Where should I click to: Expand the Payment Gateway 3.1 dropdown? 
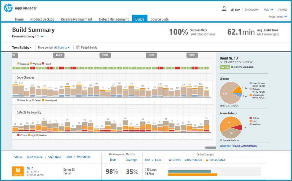(x=42, y=36)
